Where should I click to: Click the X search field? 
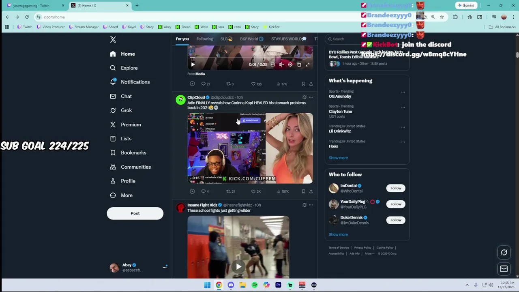coord(367,39)
